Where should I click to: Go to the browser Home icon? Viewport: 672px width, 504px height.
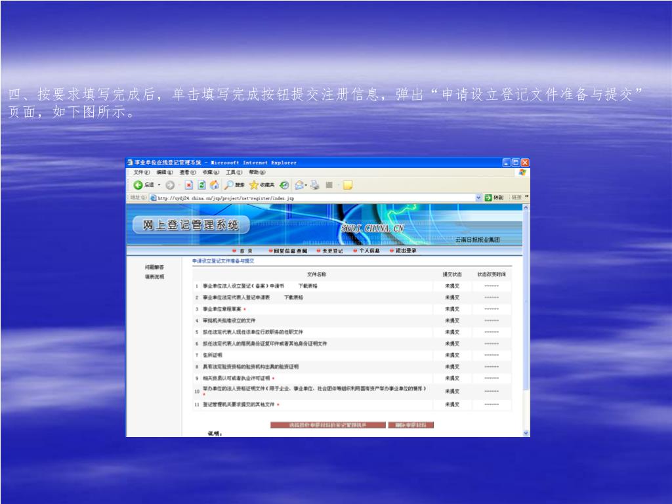pyautogui.click(x=214, y=185)
